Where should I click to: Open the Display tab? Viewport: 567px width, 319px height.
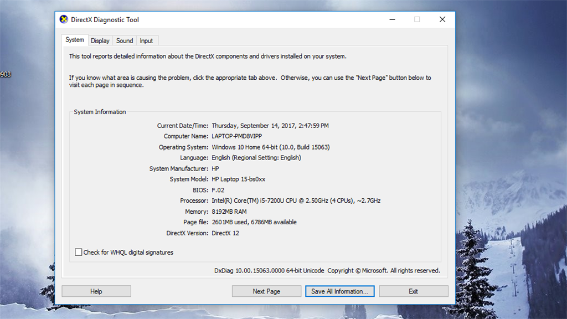click(x=100, y=40)
